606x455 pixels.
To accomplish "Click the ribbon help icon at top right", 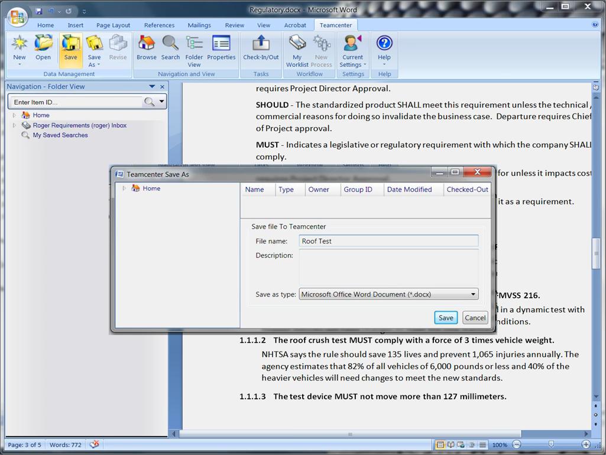I will coord(595,24).
